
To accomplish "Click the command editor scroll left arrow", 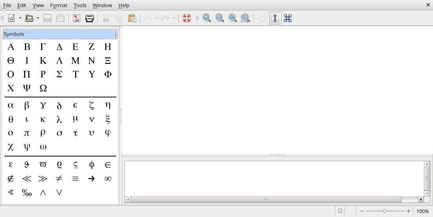I will (x=128, y=199).
